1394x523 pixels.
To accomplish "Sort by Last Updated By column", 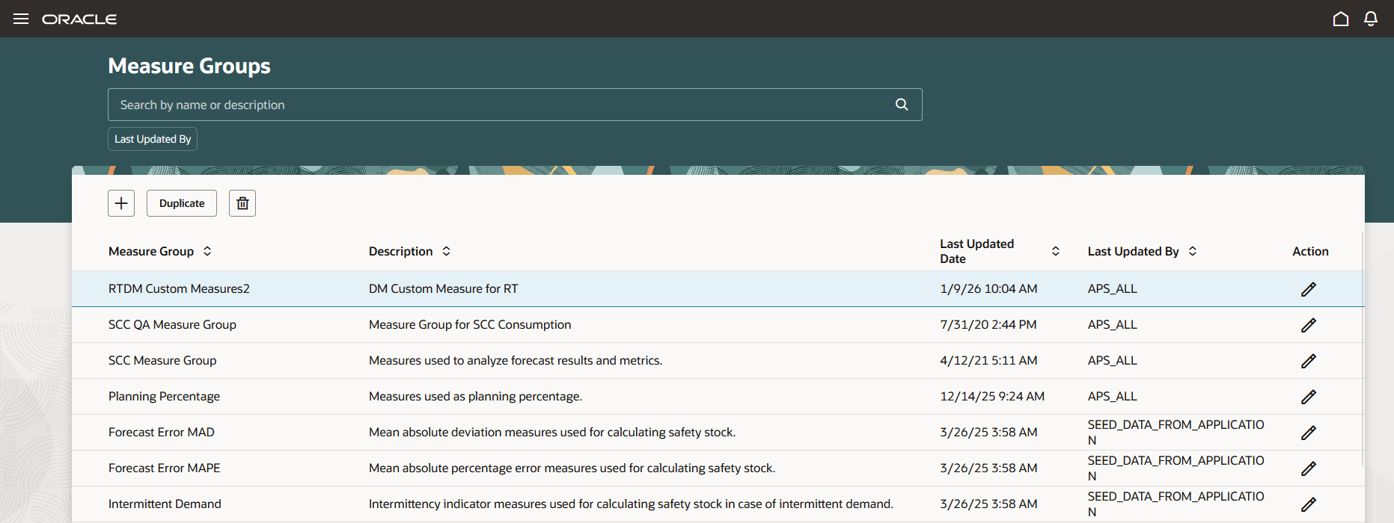I will [1193, 251].
